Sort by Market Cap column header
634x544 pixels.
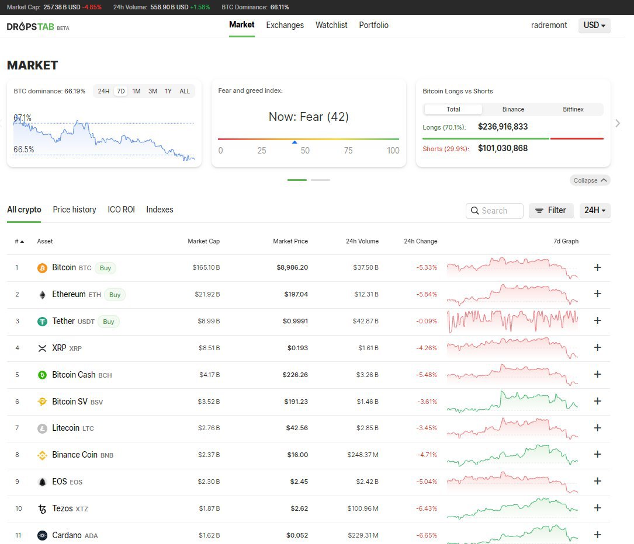tap(203, 241)
